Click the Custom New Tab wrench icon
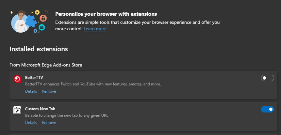This screenshot has width=281, height=135. click(17, 110)
